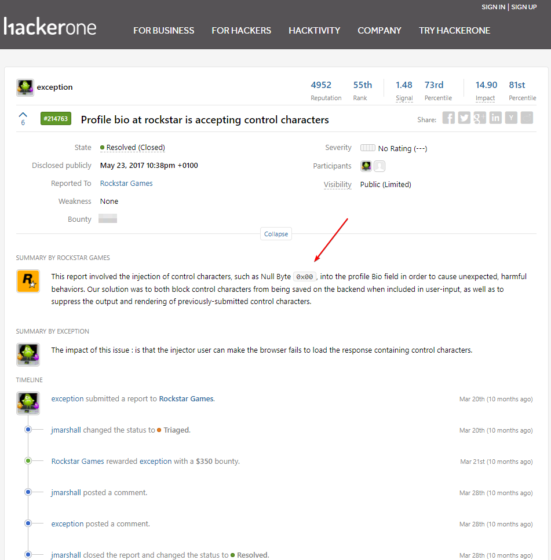551x560 pixels.
Task: Click the #214763 report ID badge
Action: click(x=56, y=119)
